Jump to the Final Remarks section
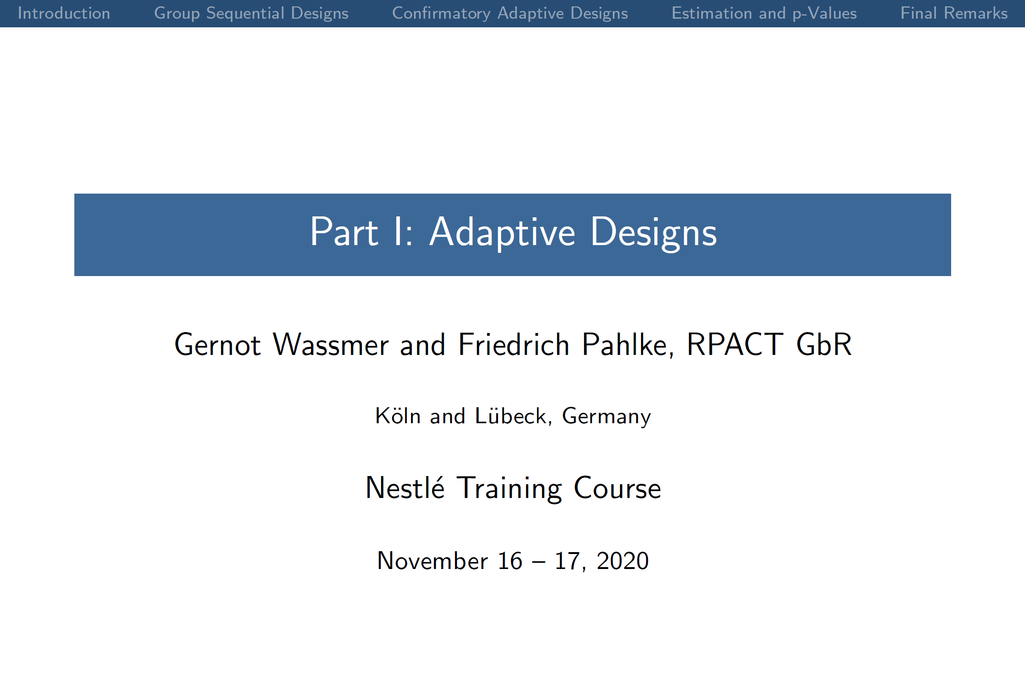 coord(954,13)
